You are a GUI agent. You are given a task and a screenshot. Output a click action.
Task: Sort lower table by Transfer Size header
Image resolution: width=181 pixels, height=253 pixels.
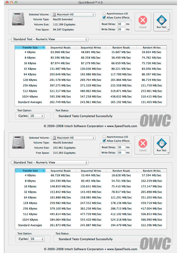(30, 171)
